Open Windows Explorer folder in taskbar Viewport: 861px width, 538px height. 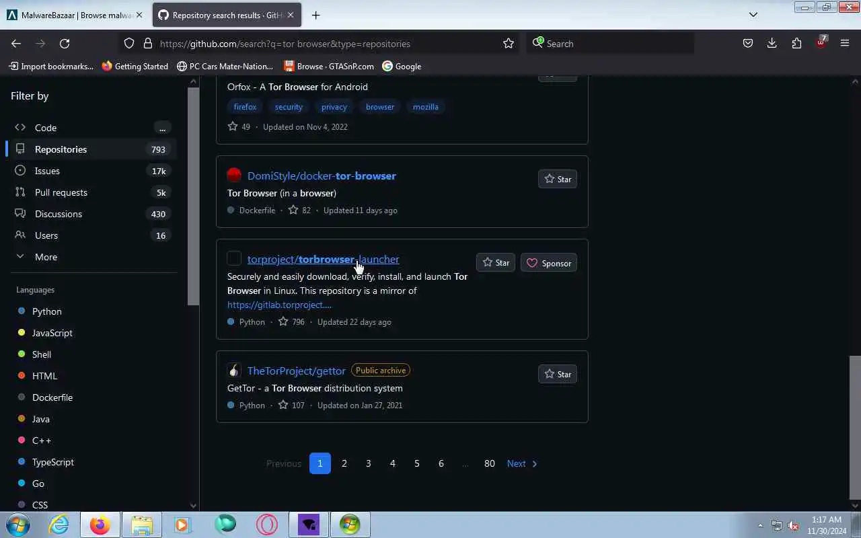tap(142, 525)
